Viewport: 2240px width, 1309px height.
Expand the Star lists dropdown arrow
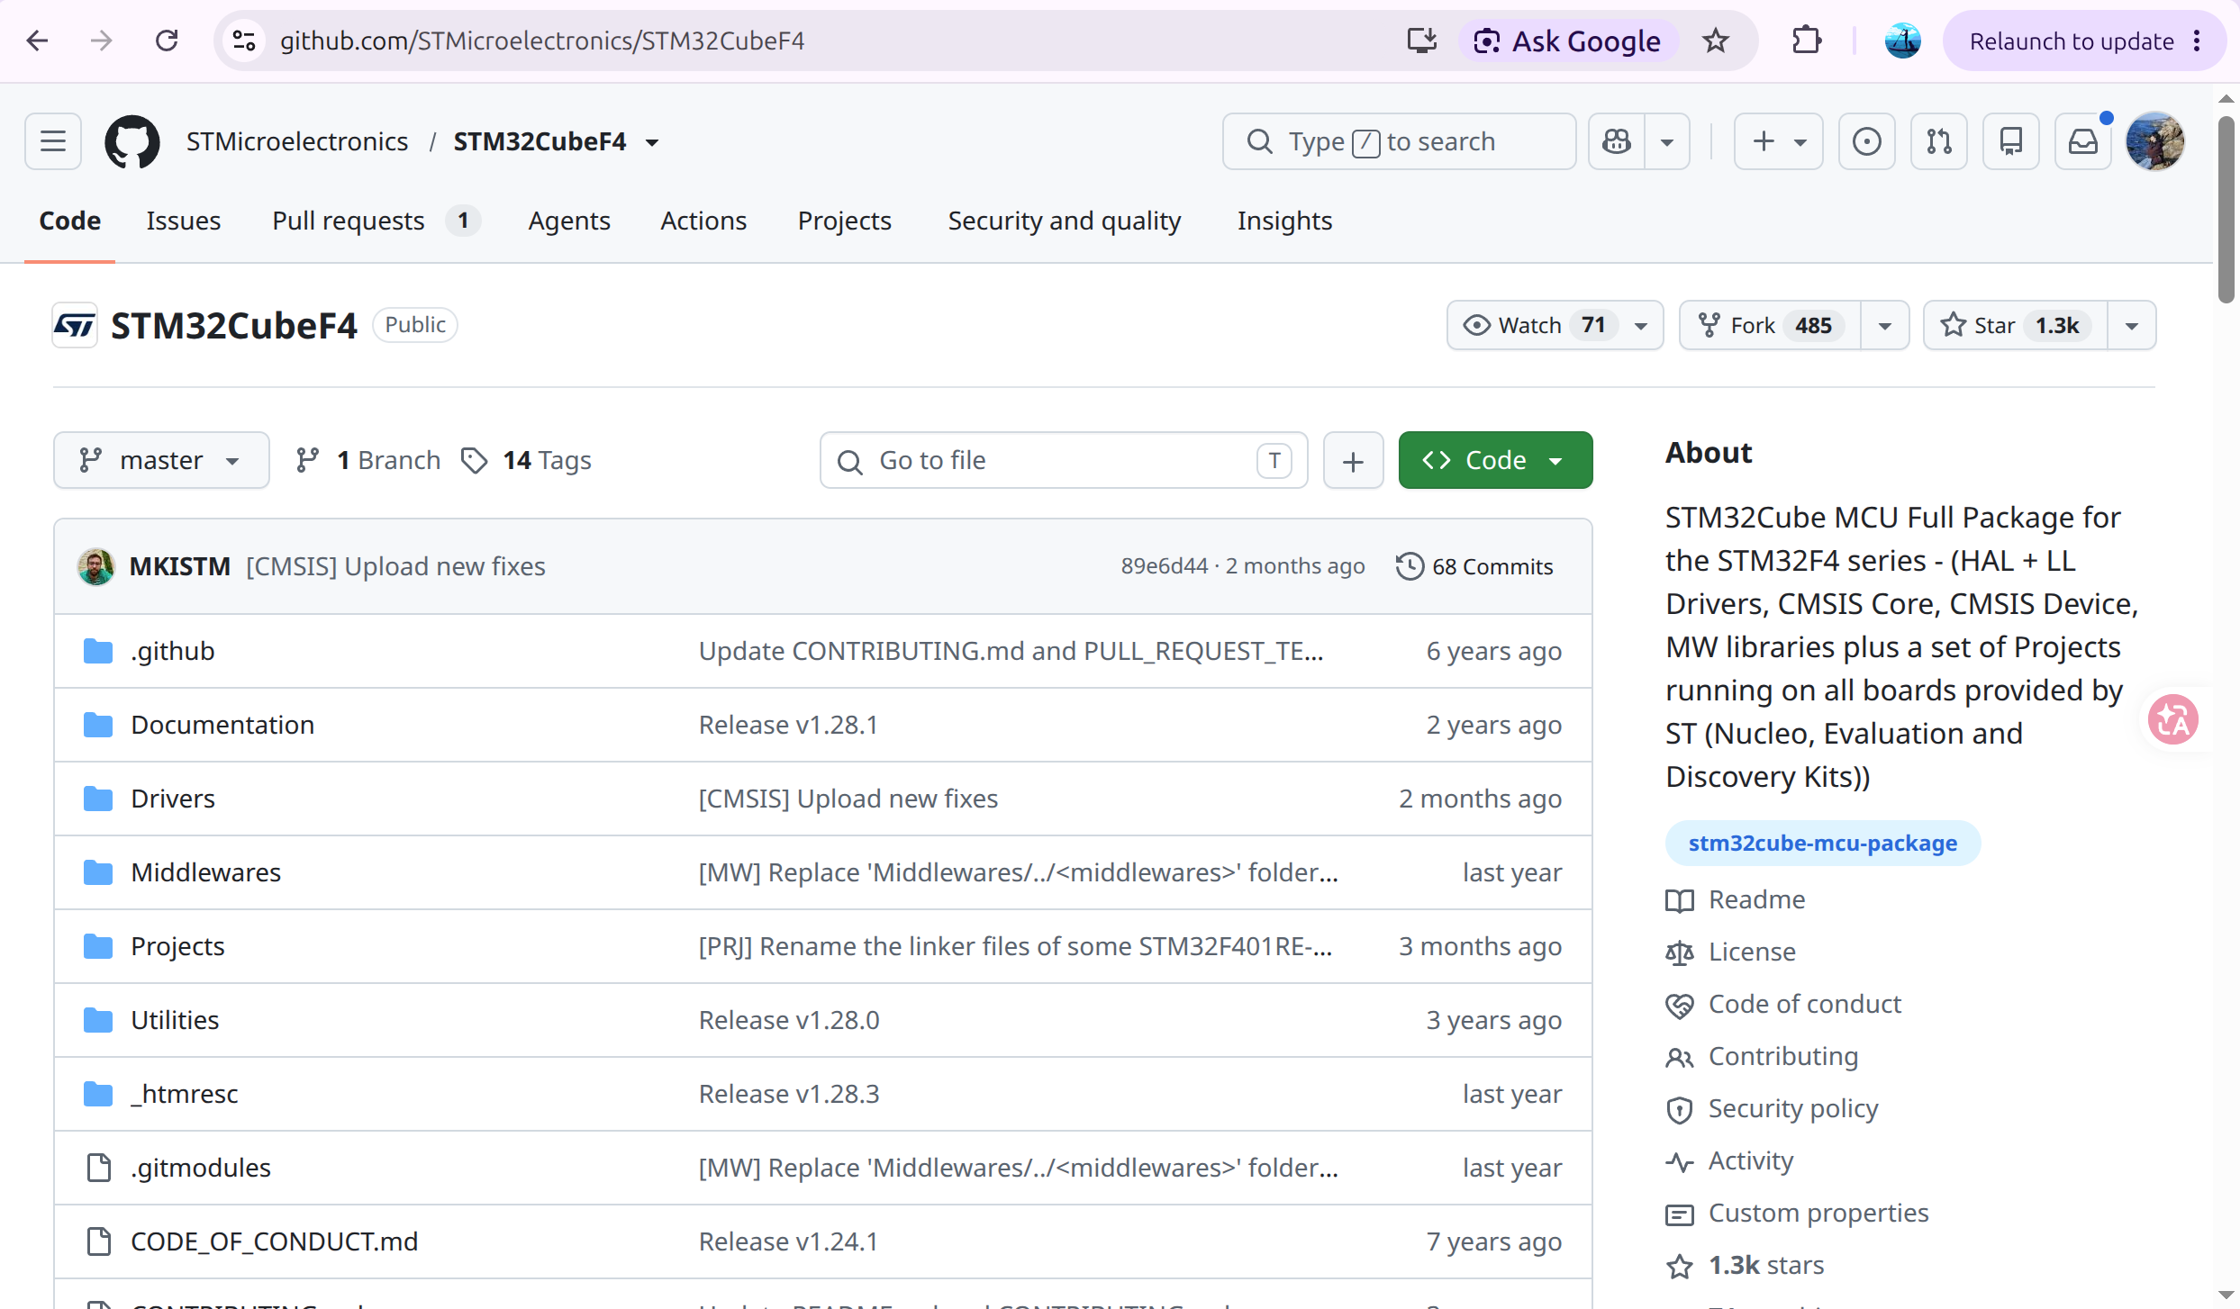[2132, 325]
